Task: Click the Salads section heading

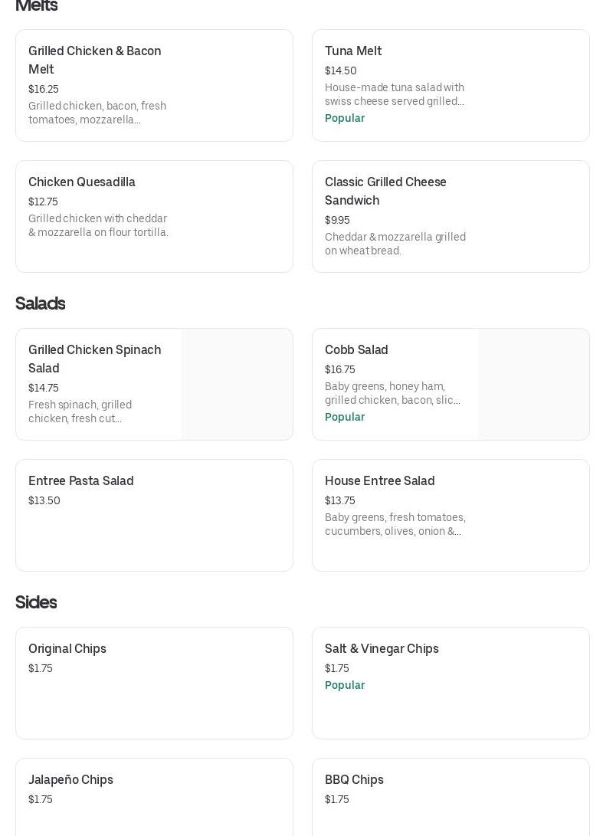Action: click(40, 303)
